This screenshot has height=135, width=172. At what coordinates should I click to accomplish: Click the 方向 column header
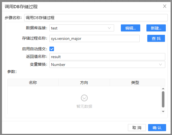coord(84,83)
